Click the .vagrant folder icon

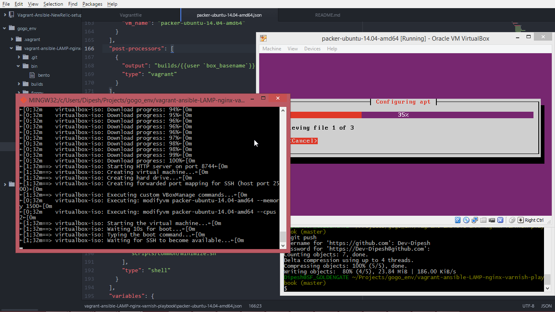pos(19,39)
